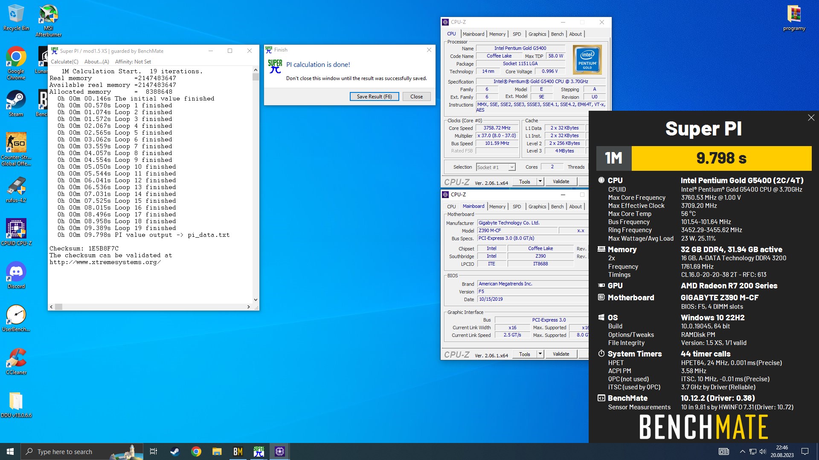
Task: Click BIOS date 10/15/2019 field
Action: coord(532,299)
